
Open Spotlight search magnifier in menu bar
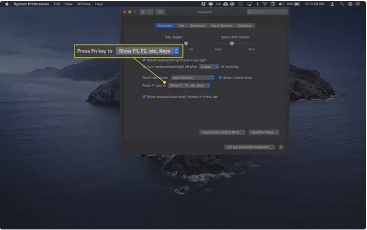click(342, 4)
